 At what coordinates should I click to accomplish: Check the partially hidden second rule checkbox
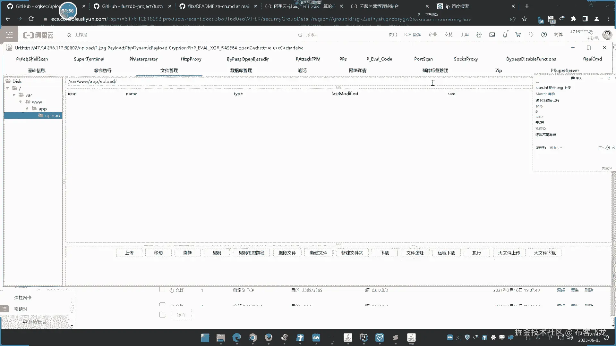(x=162, y=304)
